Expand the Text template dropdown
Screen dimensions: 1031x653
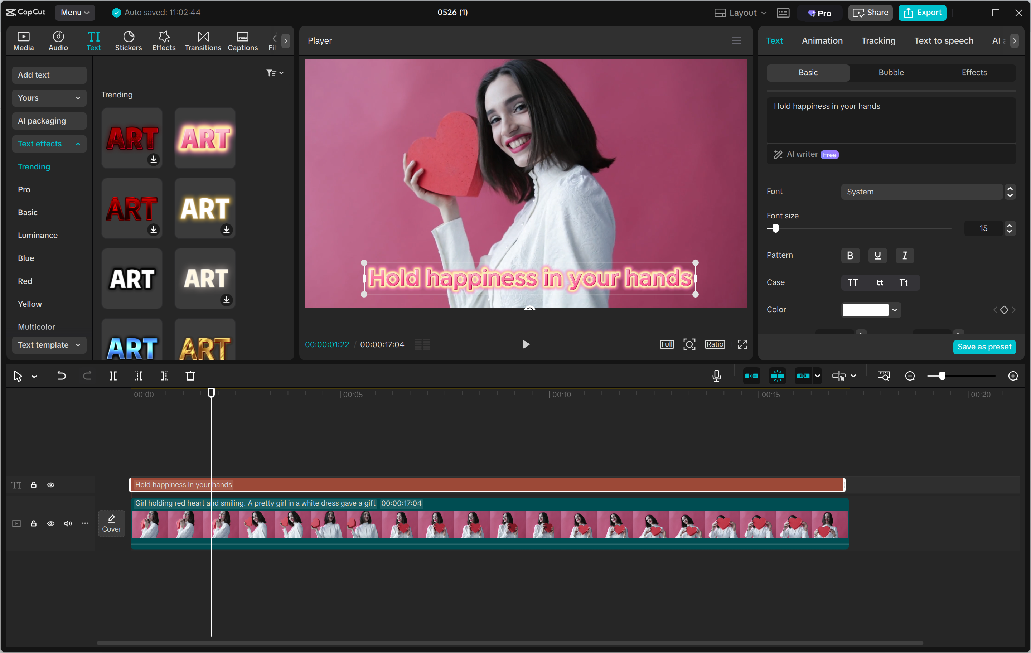[x=49, y=345]
